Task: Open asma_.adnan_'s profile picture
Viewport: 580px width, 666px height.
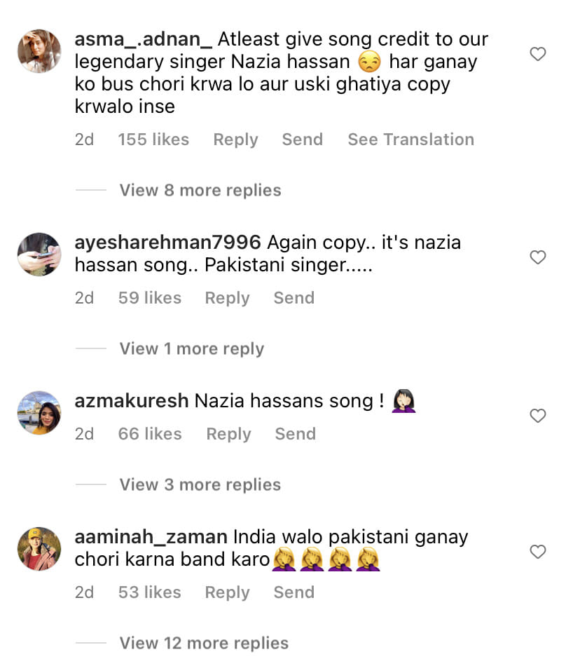Action: (x=39, y=51)
